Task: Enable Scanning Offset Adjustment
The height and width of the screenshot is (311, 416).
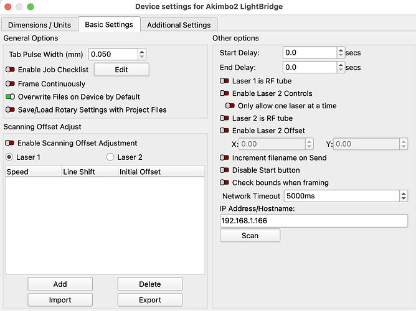Action: click(x=11, y=143)
